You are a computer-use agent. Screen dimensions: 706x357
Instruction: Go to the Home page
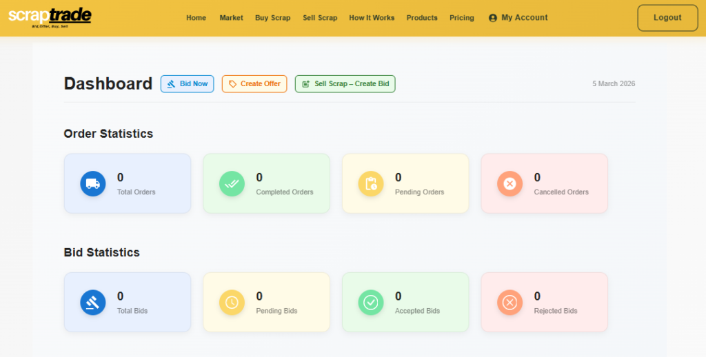pos(196,18)
